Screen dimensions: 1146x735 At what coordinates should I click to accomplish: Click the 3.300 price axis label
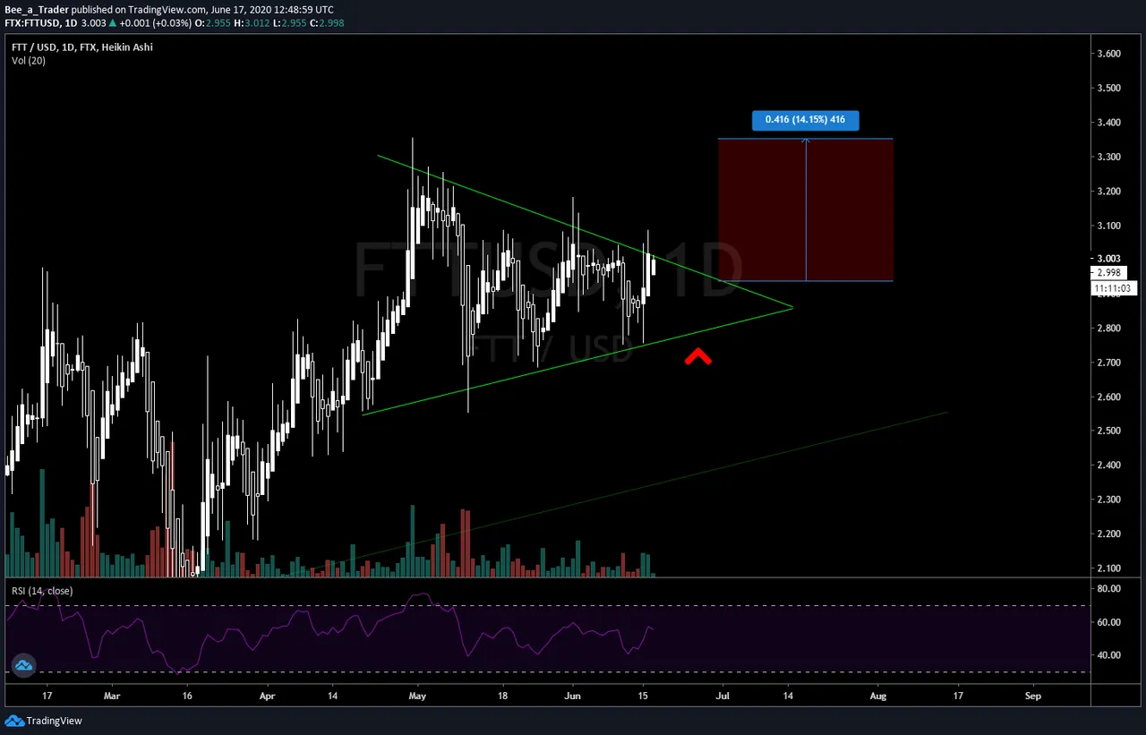1108,157
